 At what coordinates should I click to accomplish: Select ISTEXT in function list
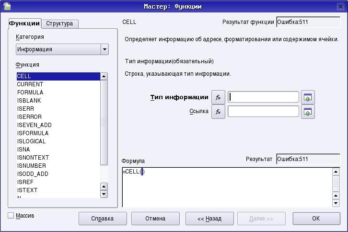pos(58,190)
